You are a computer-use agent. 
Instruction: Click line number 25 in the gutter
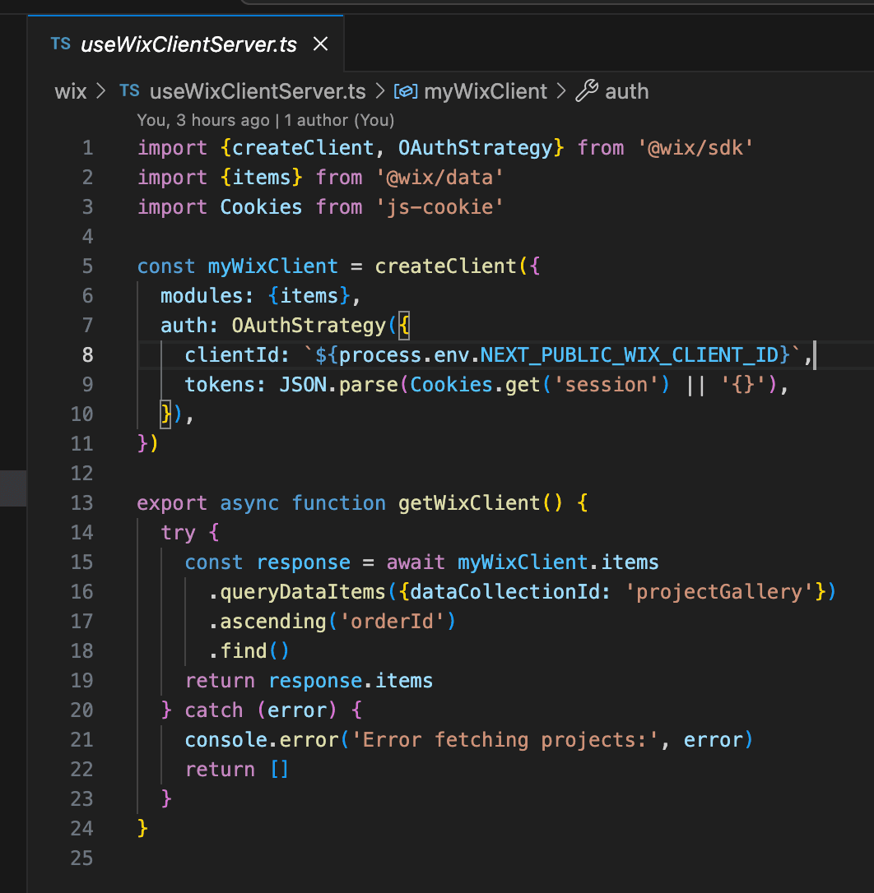81,858
